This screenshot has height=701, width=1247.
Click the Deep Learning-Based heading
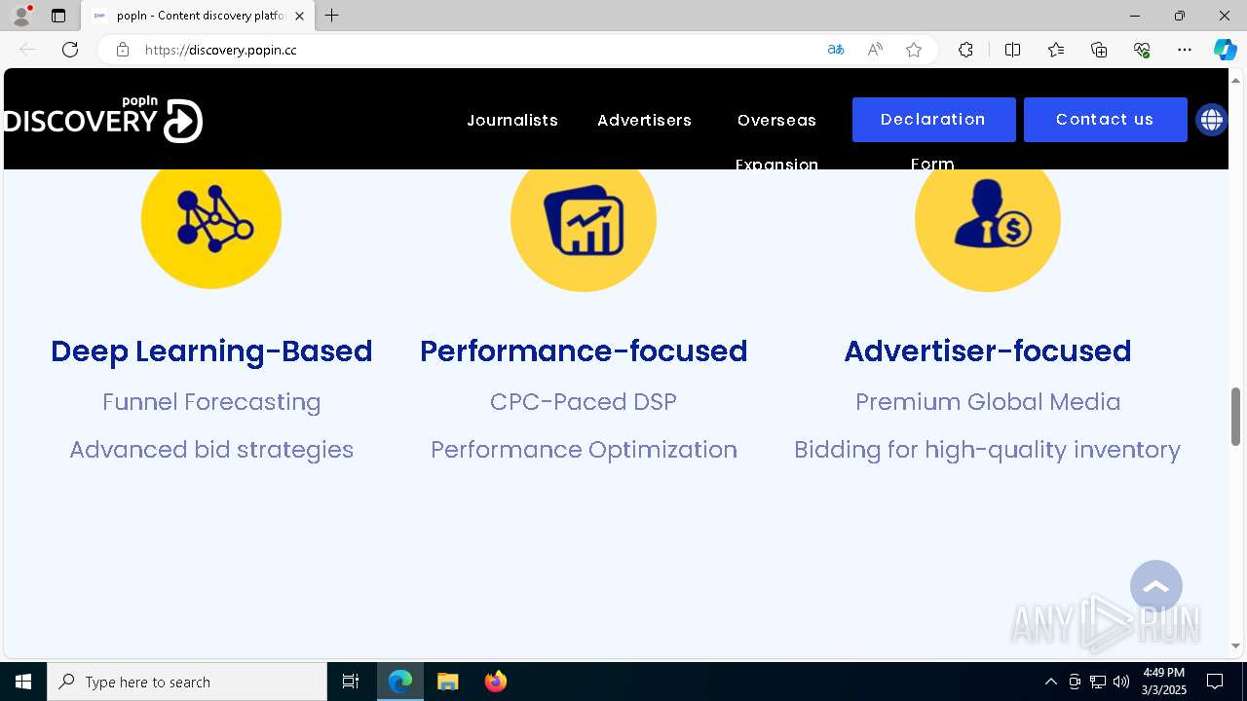211,350
